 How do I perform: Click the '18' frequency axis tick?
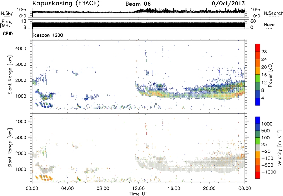(23, 21)
